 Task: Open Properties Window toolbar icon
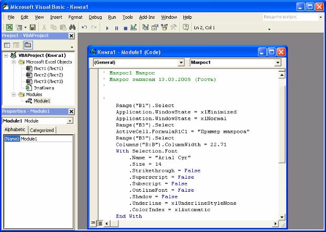155,27
